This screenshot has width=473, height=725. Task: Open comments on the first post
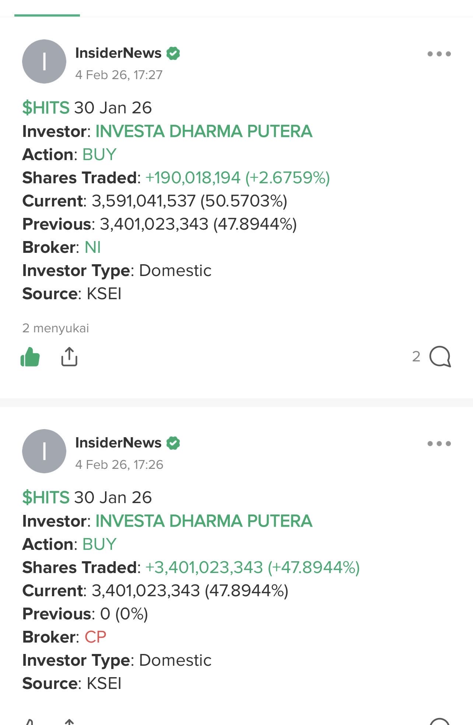coord(440,357)
